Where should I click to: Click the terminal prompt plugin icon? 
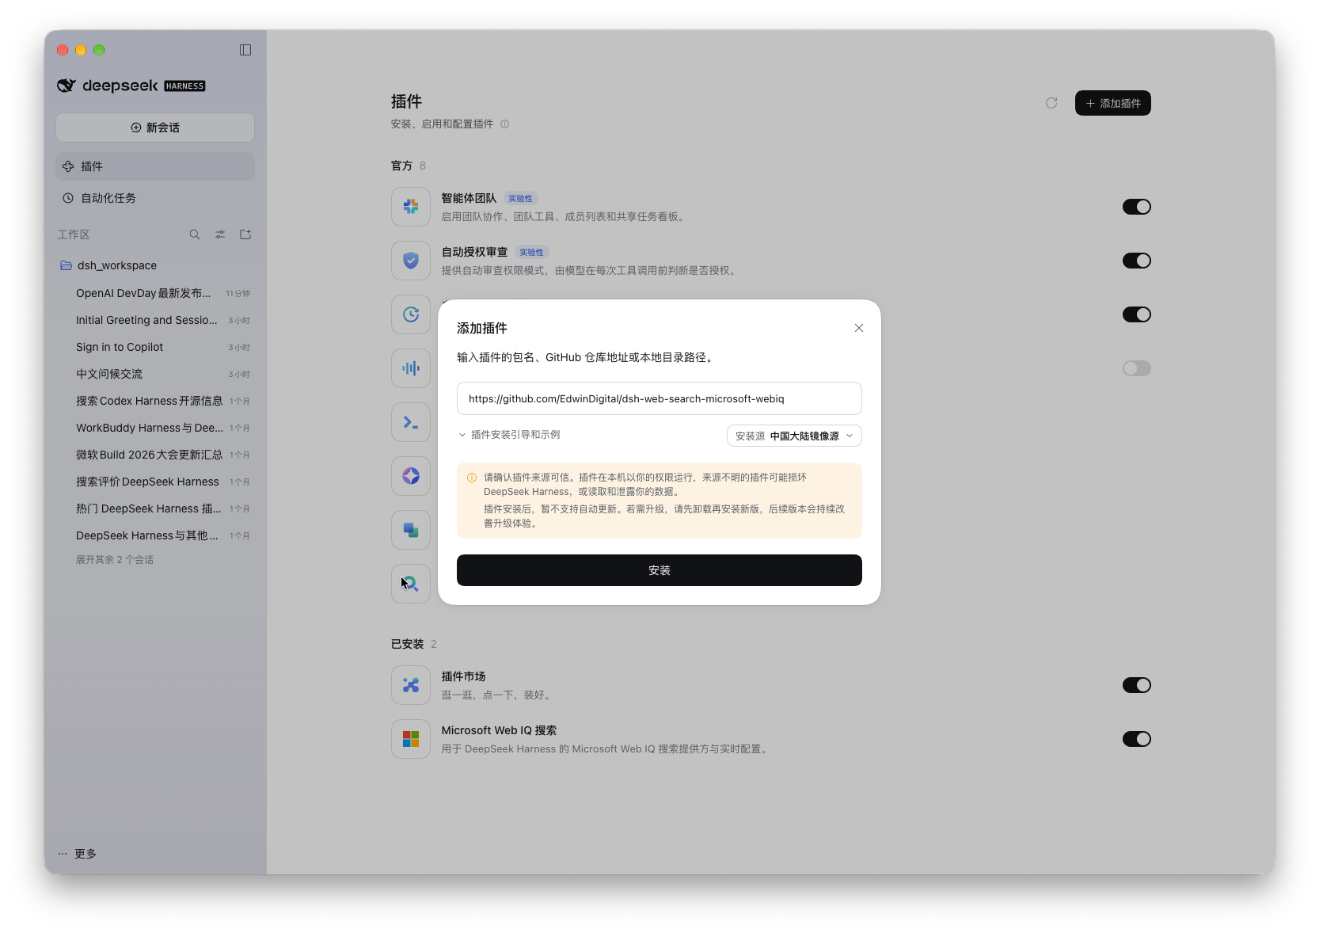tap(411, 422)
